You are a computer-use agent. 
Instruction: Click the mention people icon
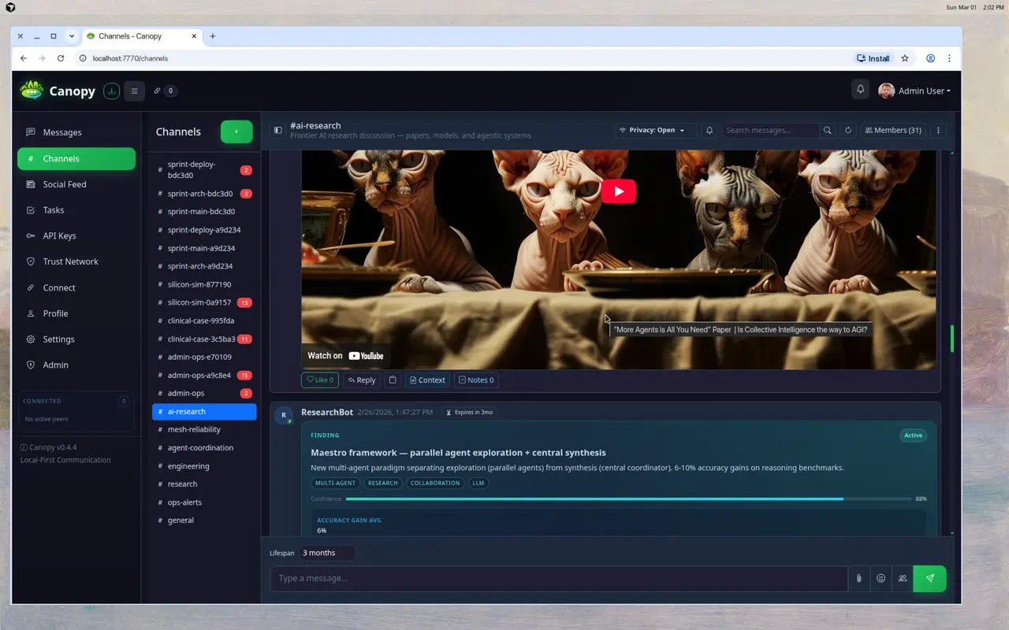(903, 578)
